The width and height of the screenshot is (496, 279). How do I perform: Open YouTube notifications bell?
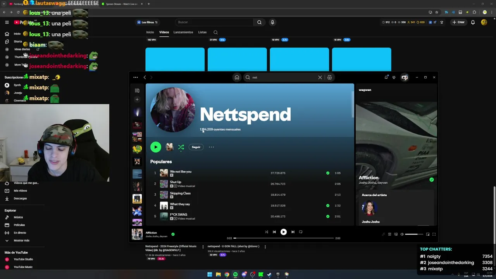point(473,22)
